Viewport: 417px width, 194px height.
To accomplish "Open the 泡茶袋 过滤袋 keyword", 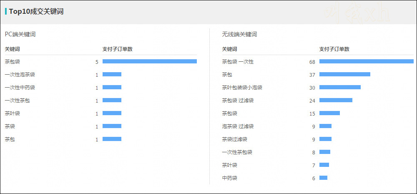I will [x=238, y=126].
